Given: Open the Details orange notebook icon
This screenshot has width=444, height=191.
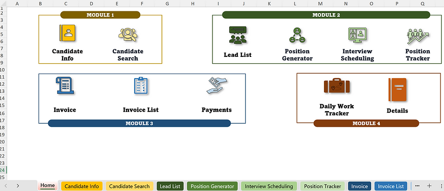Looking at the screenshot, I should [398, 89].
